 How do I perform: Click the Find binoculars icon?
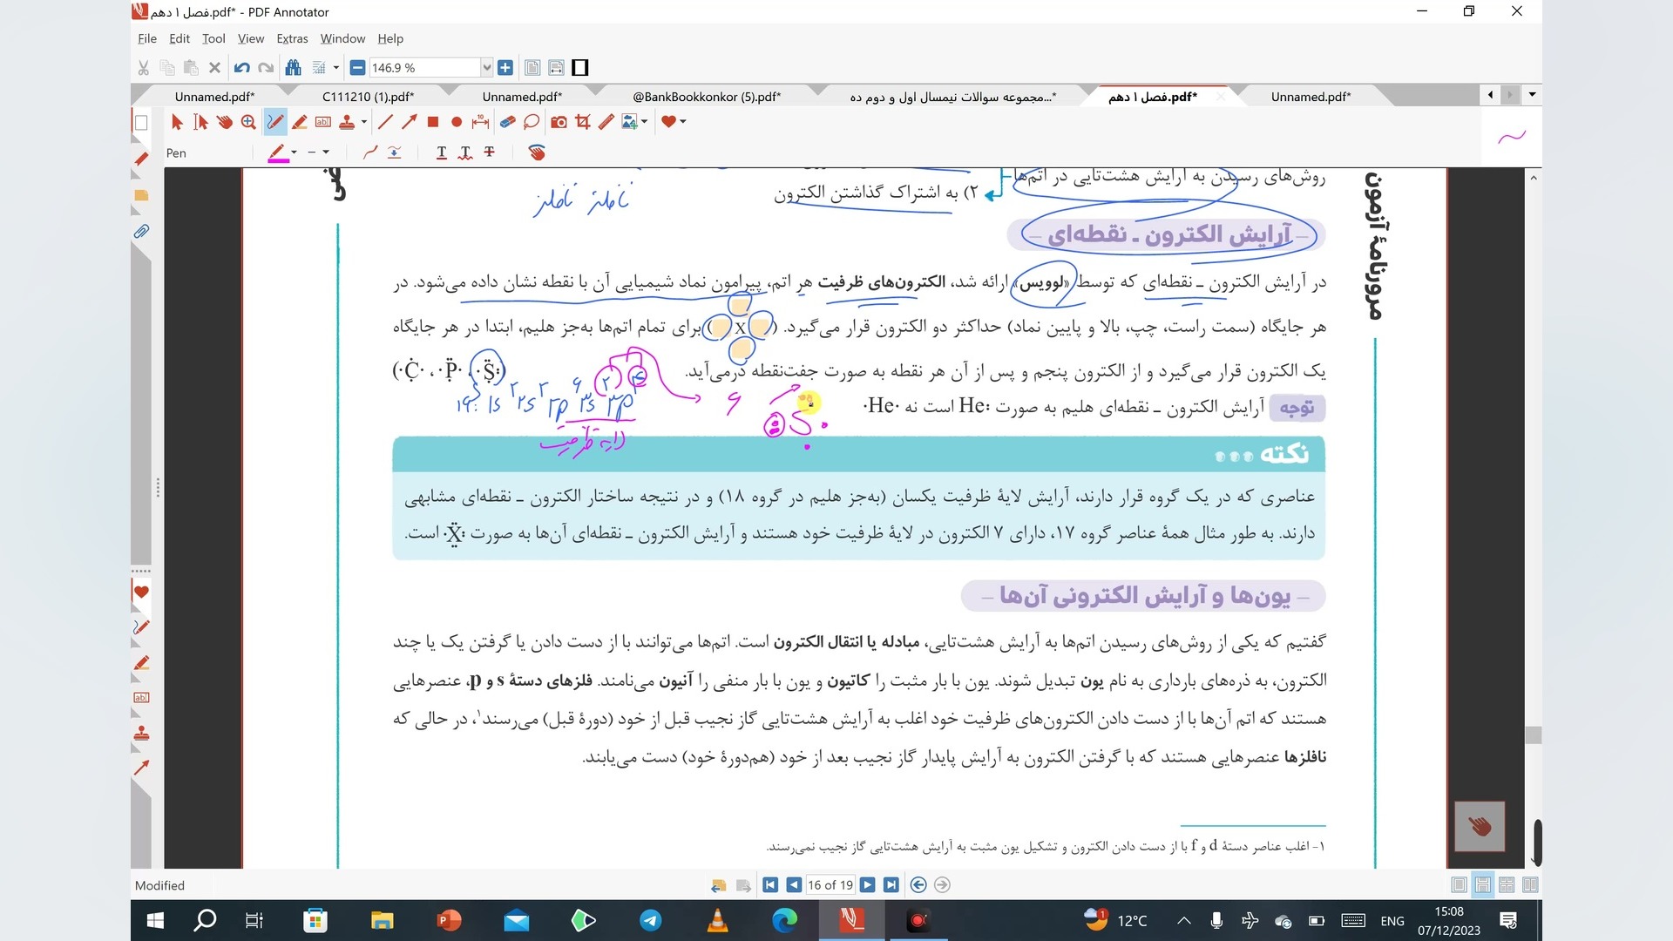click(x=293, y=68)
